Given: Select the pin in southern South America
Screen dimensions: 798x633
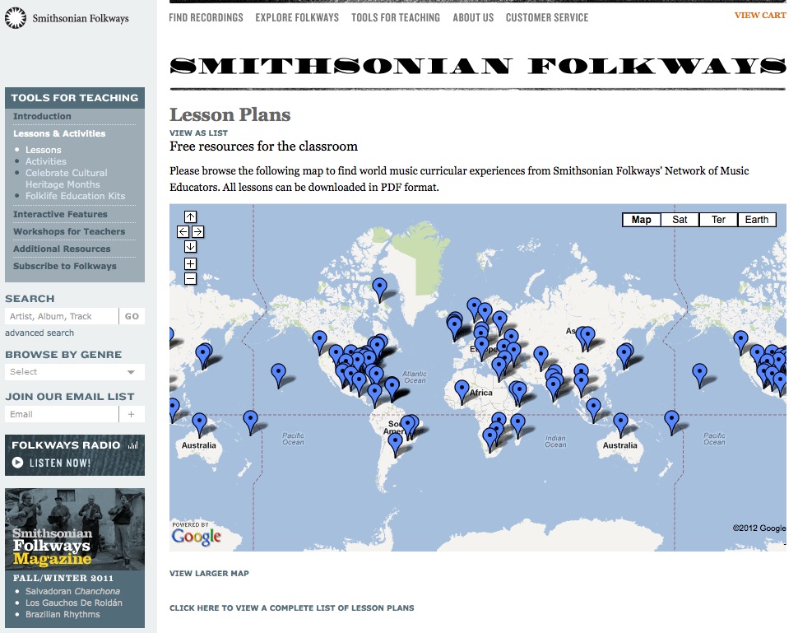Looking at the screenshot, I should [x=396, y=444].
